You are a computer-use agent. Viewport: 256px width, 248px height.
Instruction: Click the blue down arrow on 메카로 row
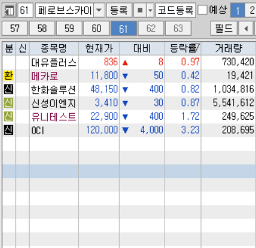pos(125,76)
